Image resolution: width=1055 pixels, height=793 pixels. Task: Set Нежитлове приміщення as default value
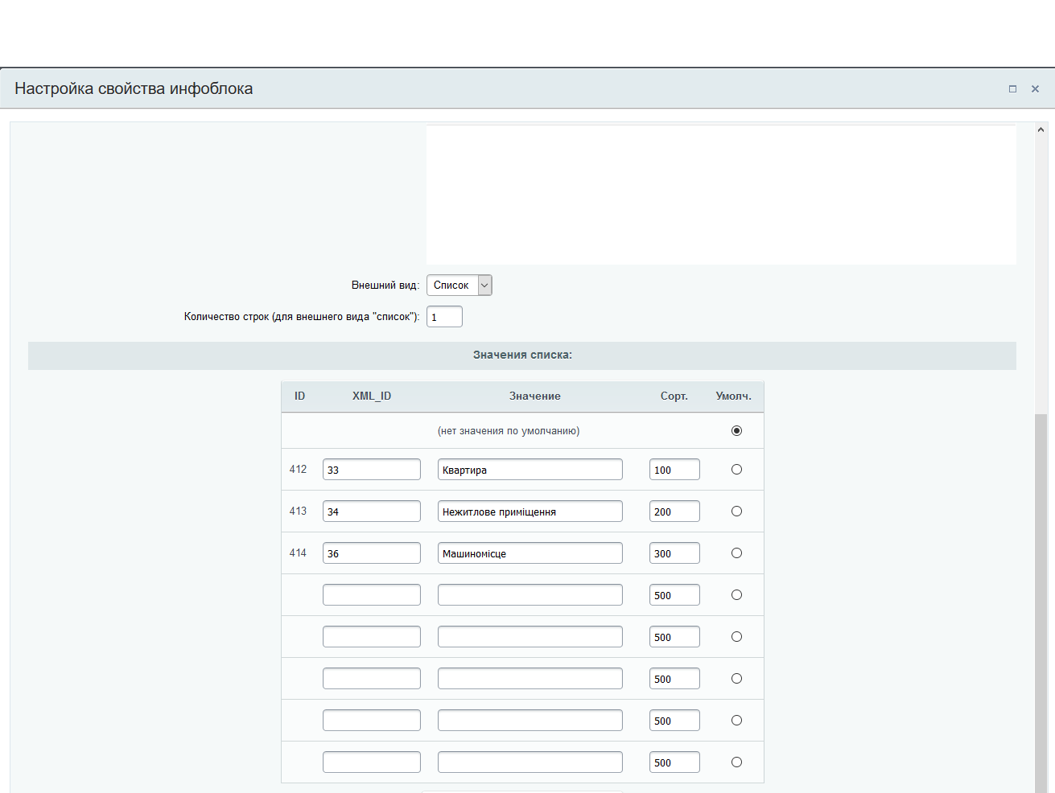736,512
